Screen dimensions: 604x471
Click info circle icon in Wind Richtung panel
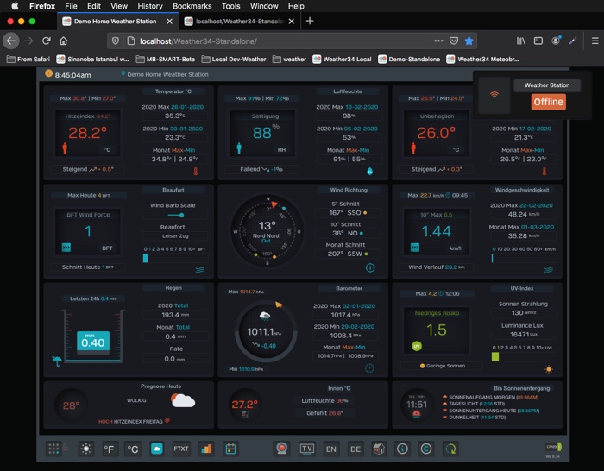click(370, 267)
